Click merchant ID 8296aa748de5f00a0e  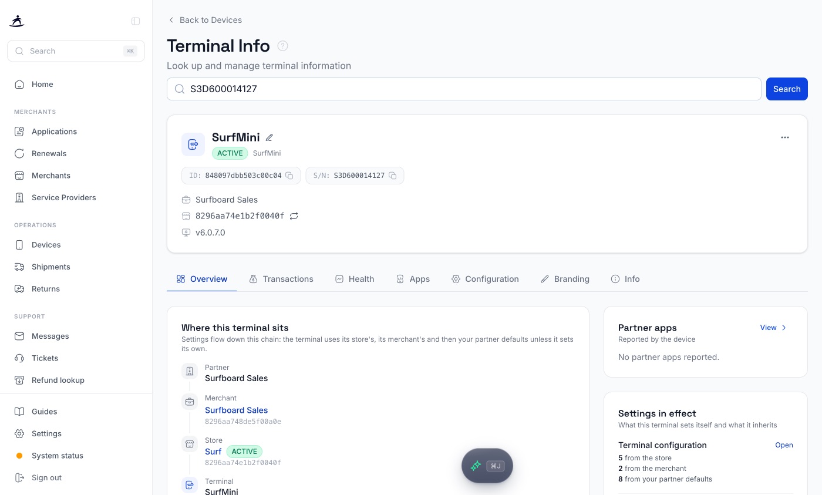(x=243, y=422)
